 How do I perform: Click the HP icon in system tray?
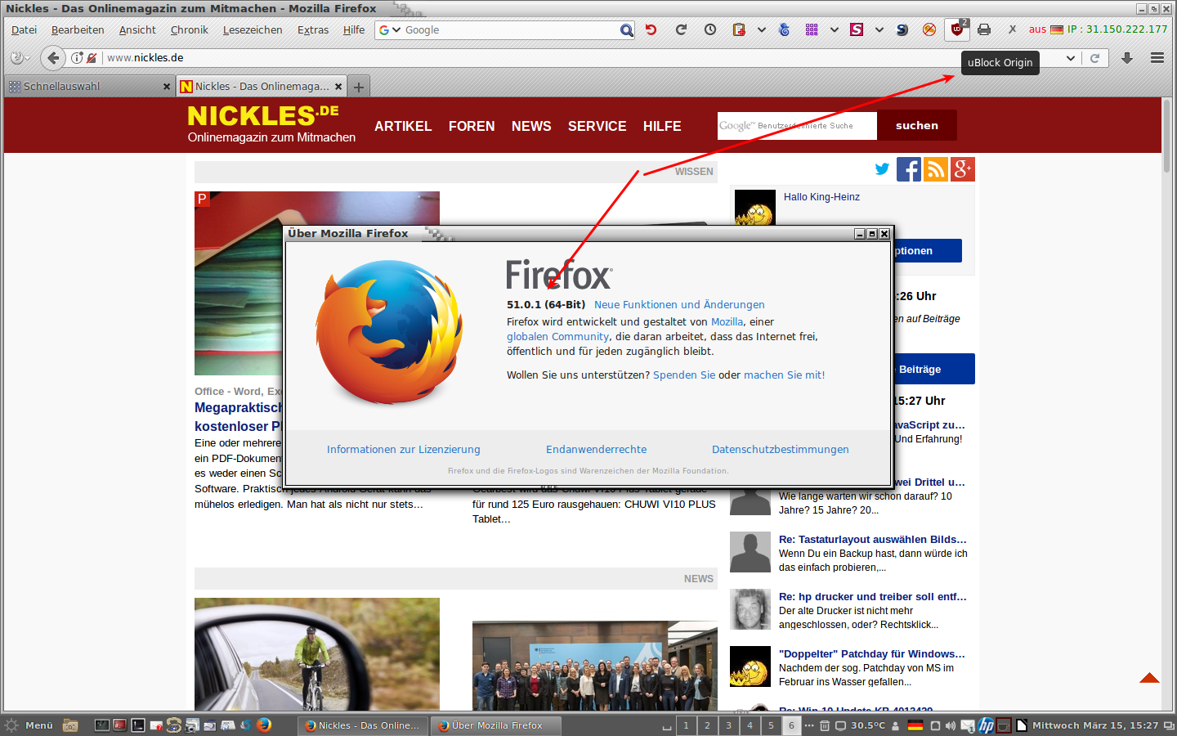coord(987,725)
